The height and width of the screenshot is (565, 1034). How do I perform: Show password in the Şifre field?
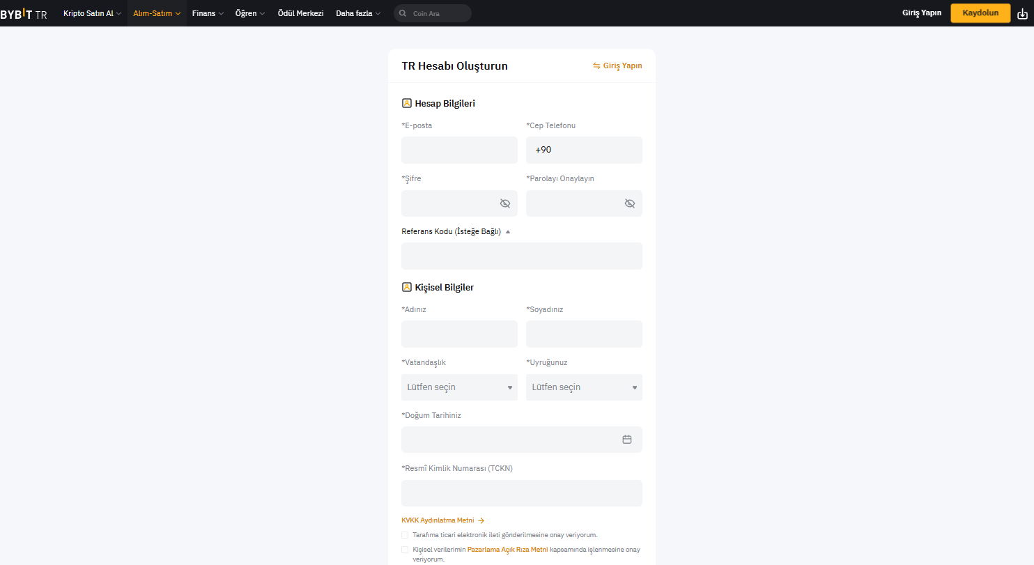click(505, 203)
